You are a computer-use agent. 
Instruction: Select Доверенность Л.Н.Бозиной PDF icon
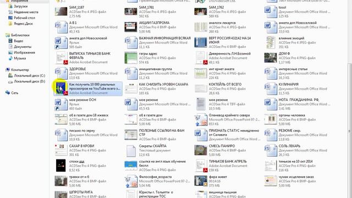201,58
